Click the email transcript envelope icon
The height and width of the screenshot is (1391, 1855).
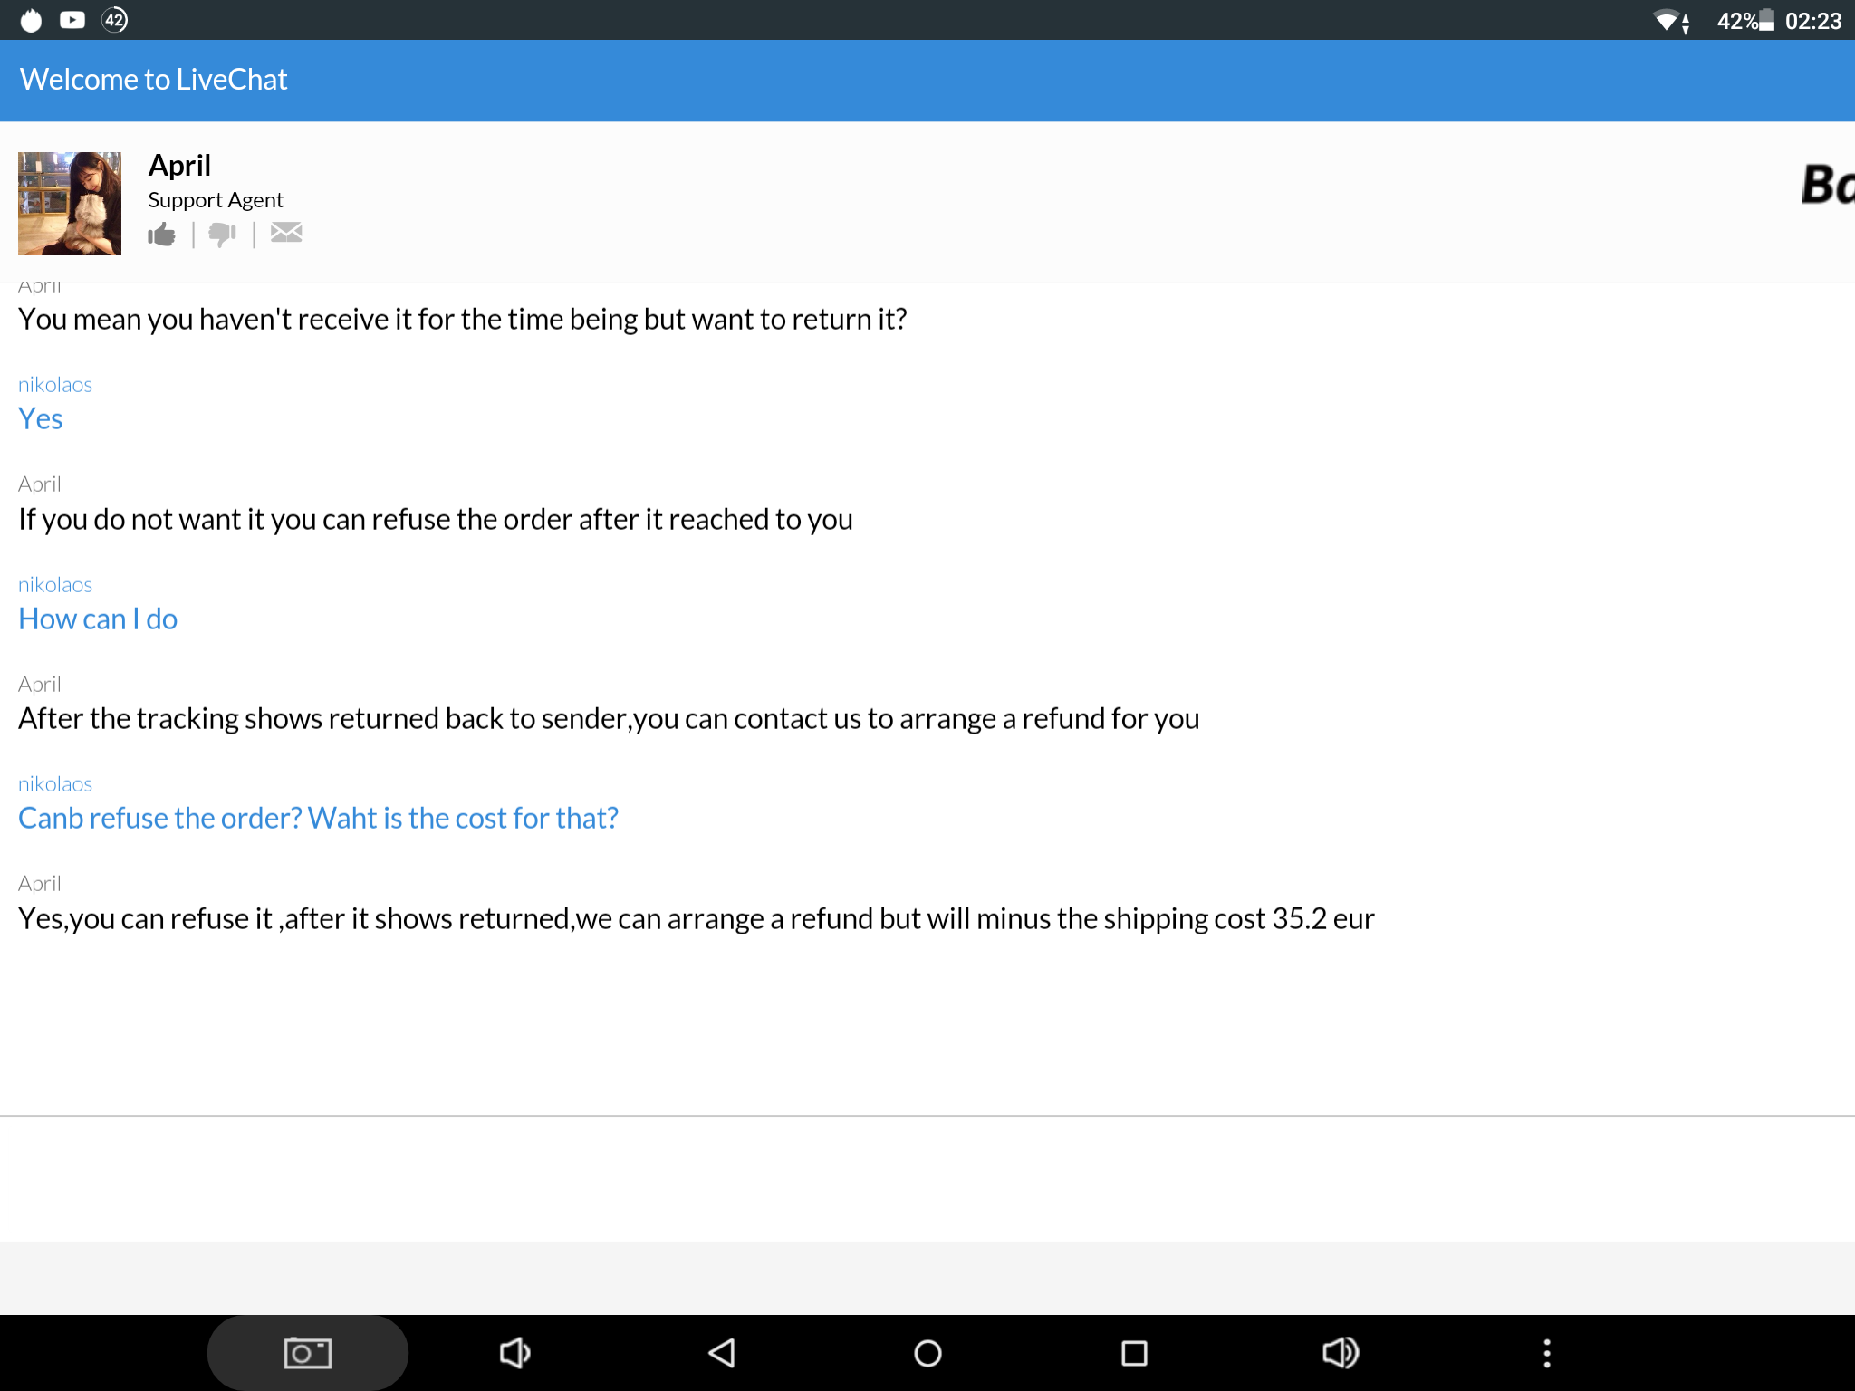click(x=286, y=233)
